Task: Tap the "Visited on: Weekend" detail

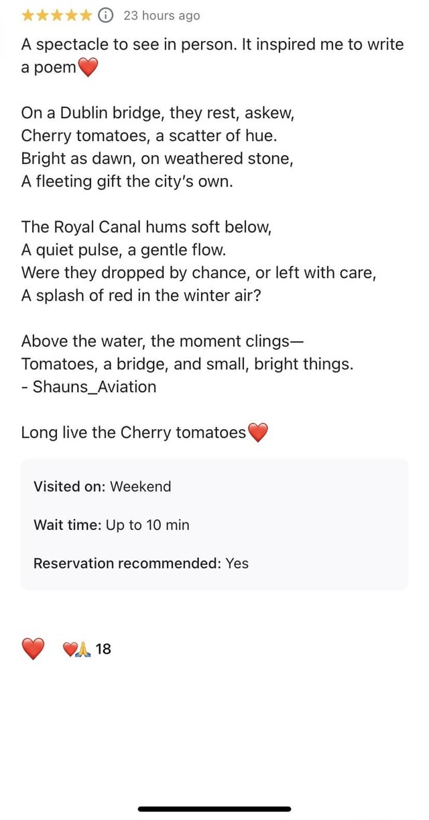Action: 103,486
